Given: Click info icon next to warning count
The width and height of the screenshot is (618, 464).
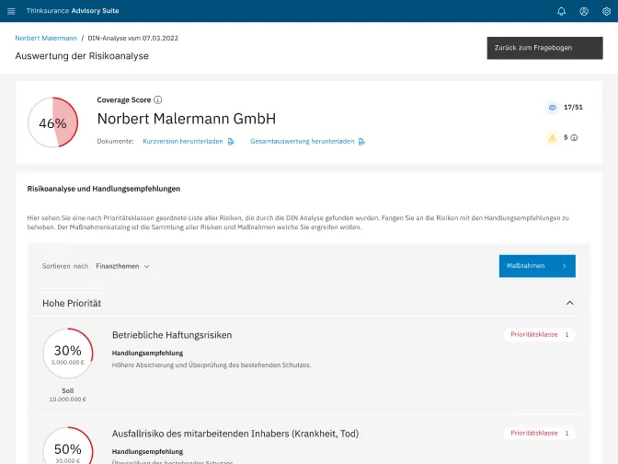Looking at the screenshot, I should (x=575, y=137).
